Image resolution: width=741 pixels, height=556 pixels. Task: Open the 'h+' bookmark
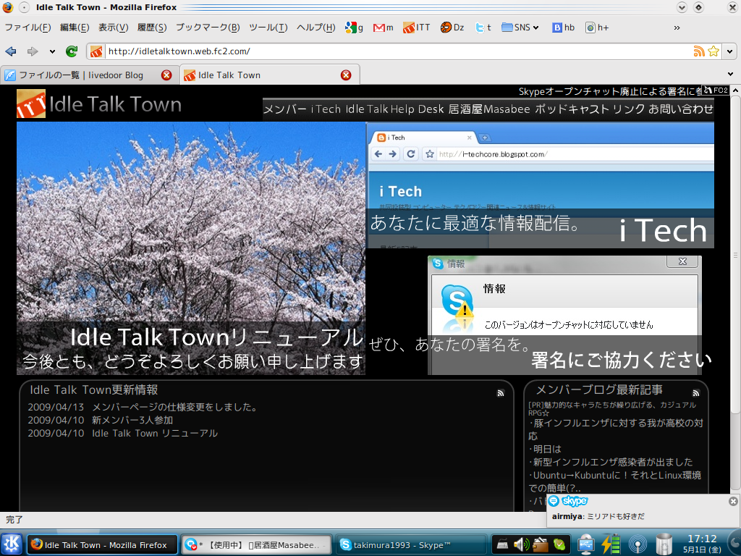coord(597,28)
